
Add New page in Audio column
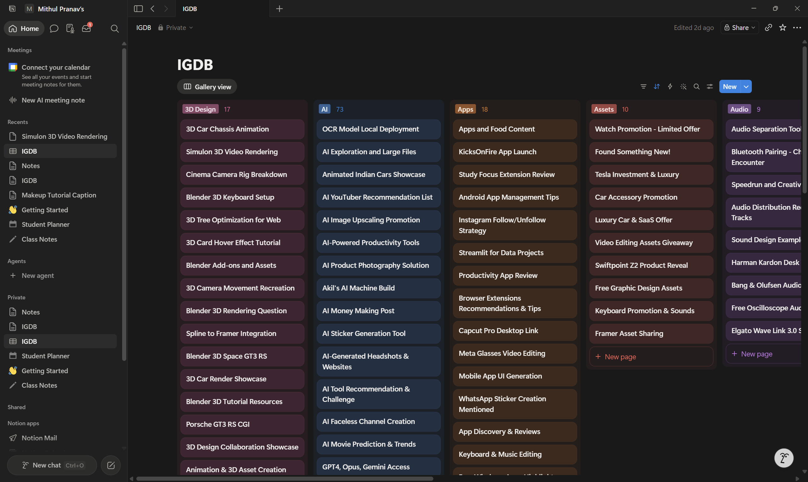[x=763, y=354]
